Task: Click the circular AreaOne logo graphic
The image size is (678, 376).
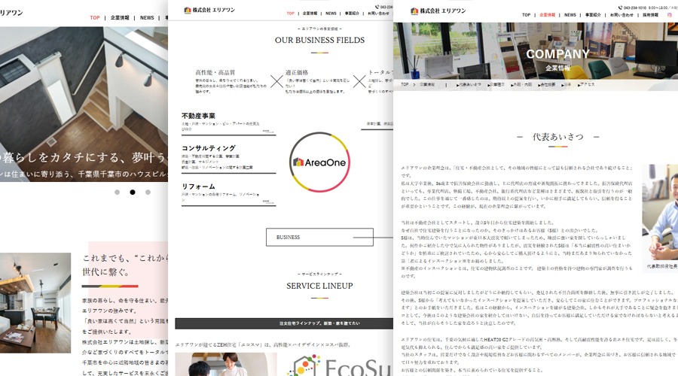Action: [x=319, y=162]
